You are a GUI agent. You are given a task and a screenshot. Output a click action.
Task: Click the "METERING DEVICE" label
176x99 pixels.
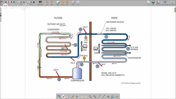[115, 22]
